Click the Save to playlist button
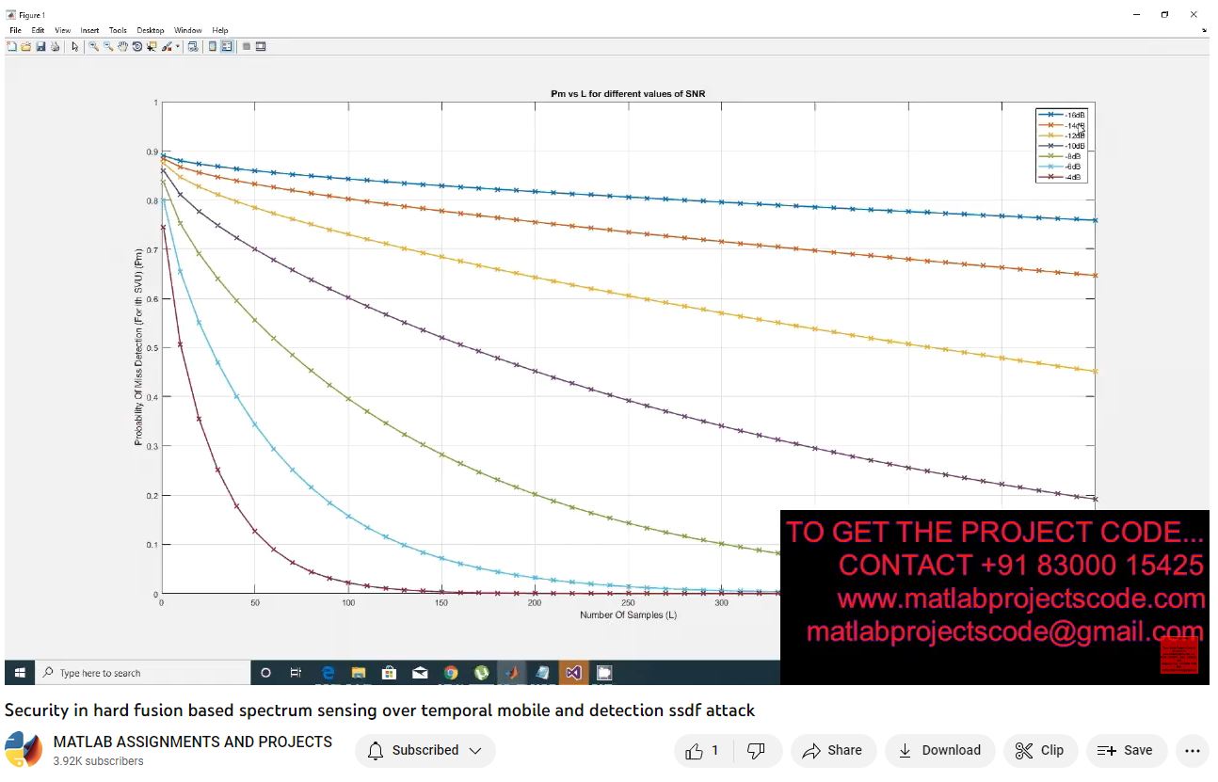The width and height of the screenshot is (1218, 782). click(1126, 750)
